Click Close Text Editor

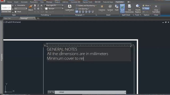click(156, 9)
